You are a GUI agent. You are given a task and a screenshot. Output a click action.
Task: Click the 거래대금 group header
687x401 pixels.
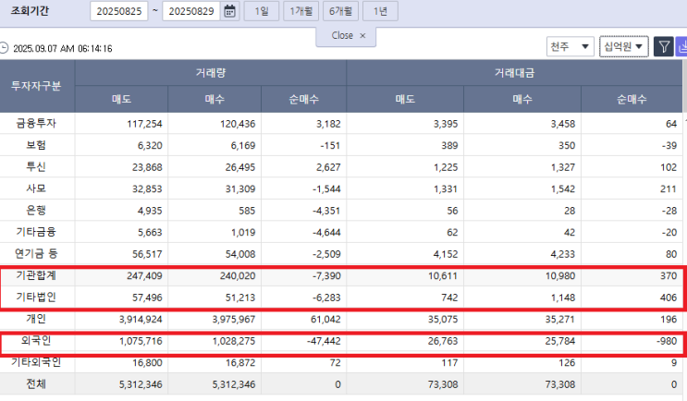(x=514, y=73)
